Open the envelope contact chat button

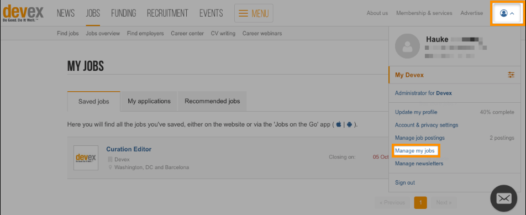[503, 198]
